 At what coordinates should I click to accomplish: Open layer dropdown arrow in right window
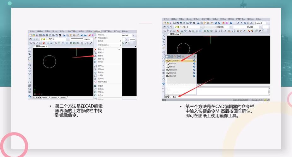(x=201, y=27)
